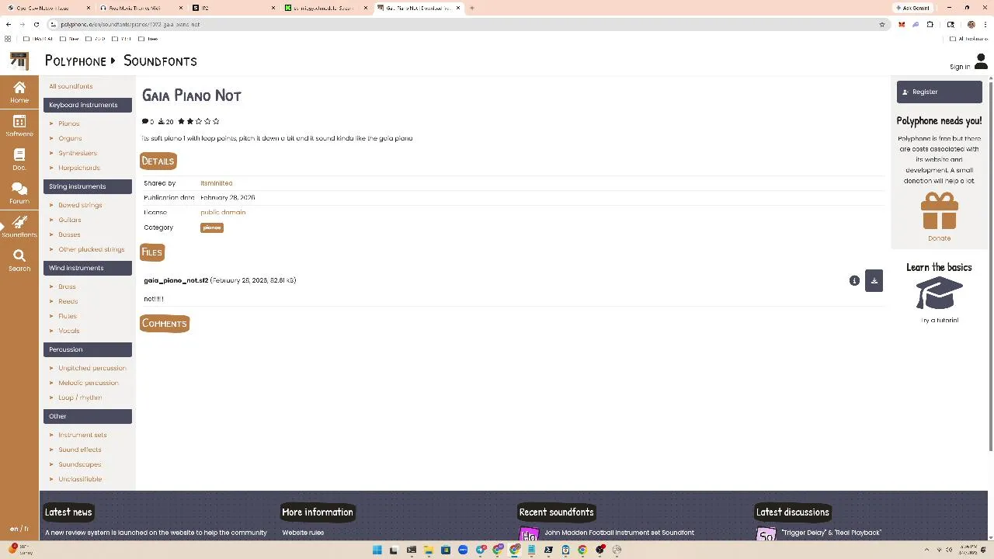Expand the Wind instruments category
Image resolution: width=994 pixels, height=559 pixels.
pyautogui.click(x=88, y=268)
